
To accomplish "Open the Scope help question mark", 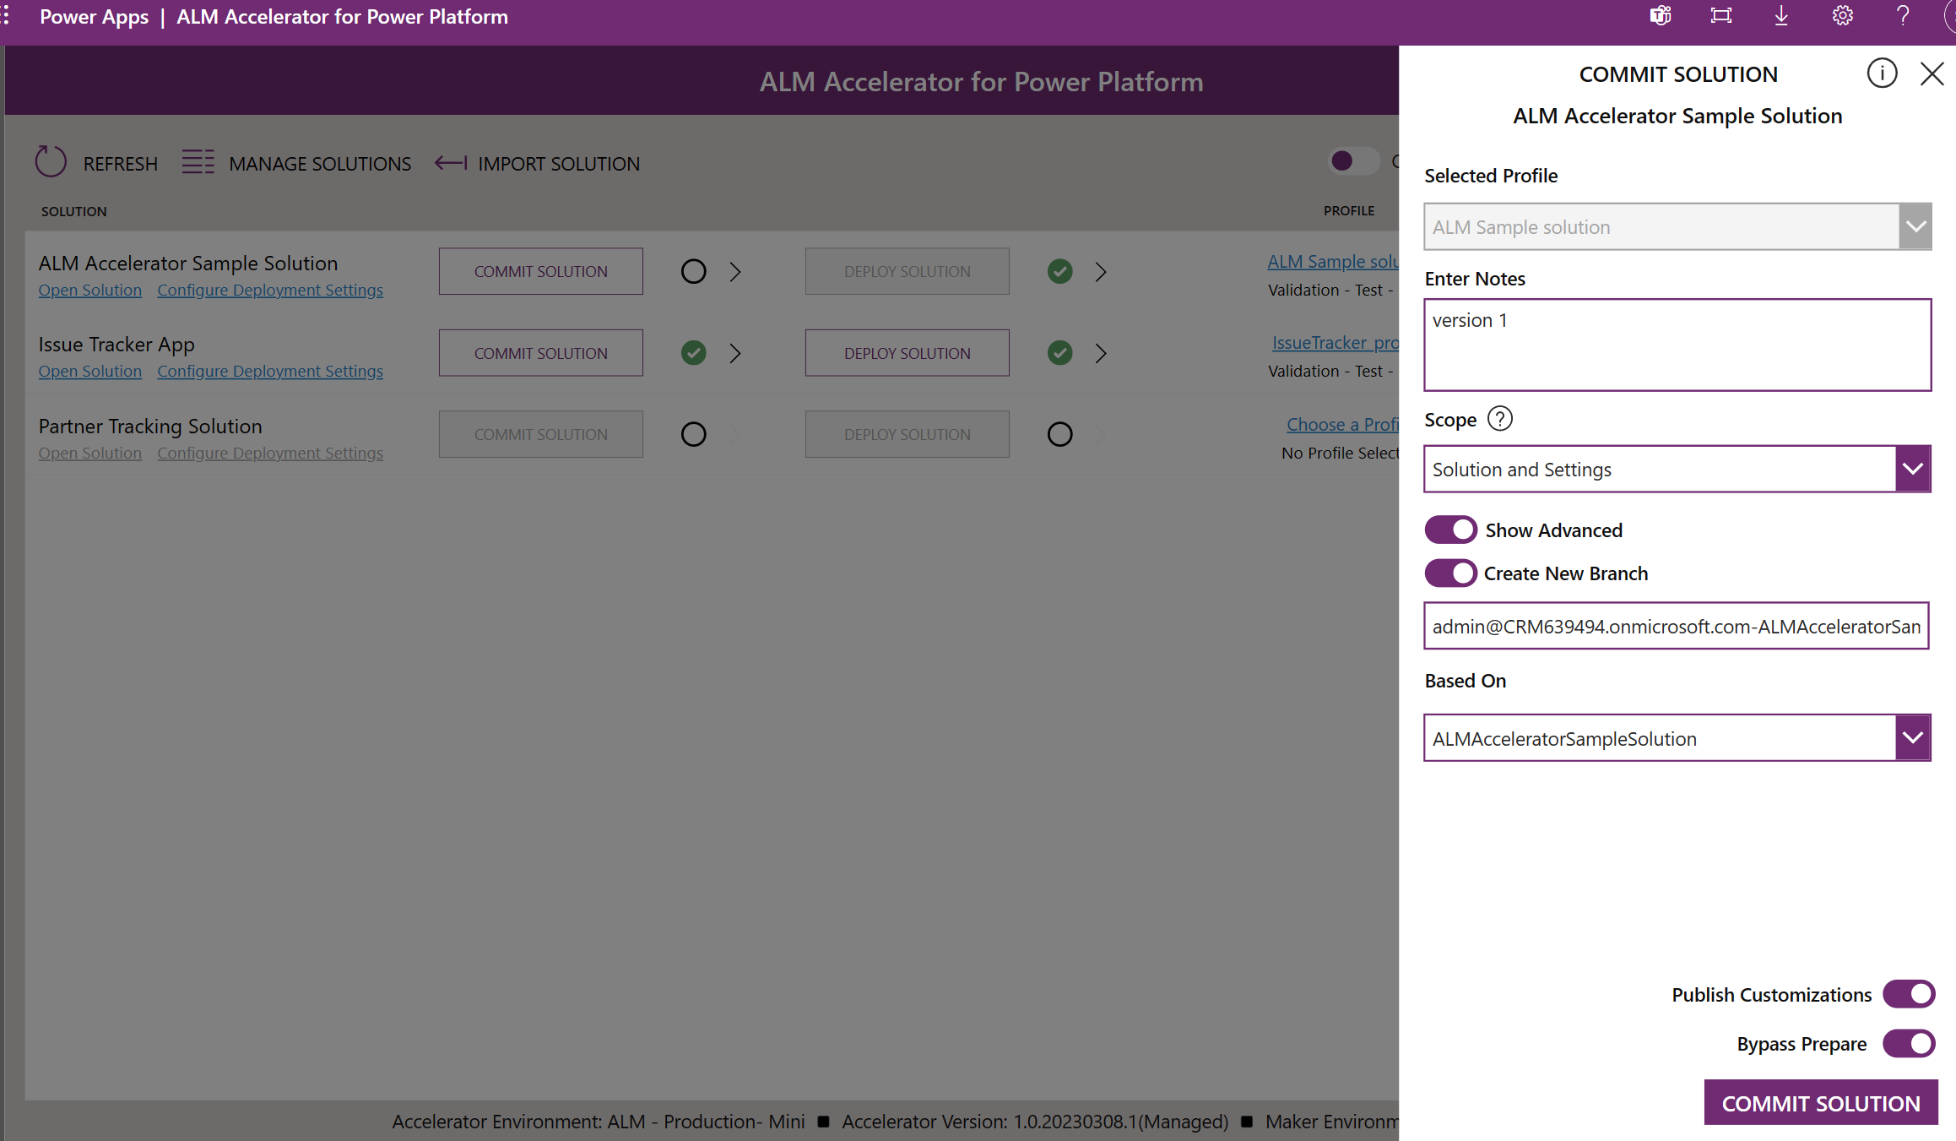I will pyautogui.click(x=1500, y=418).
